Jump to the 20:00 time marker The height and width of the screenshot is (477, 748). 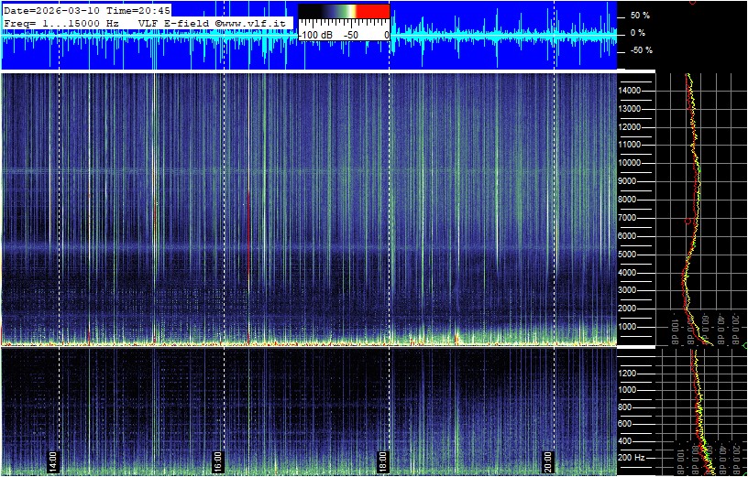(549, 459)
